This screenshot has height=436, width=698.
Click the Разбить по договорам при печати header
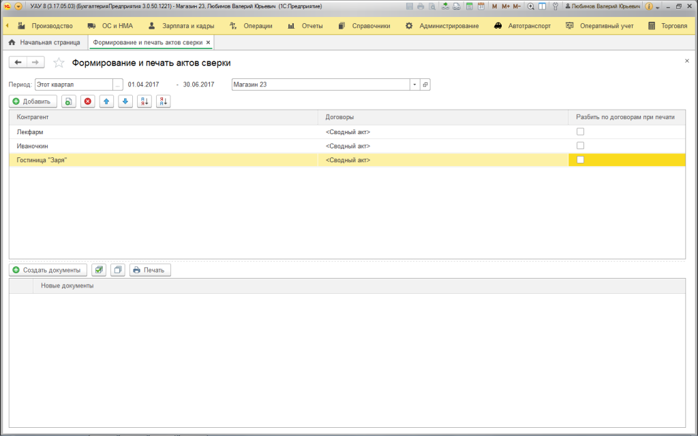point(627,117)
